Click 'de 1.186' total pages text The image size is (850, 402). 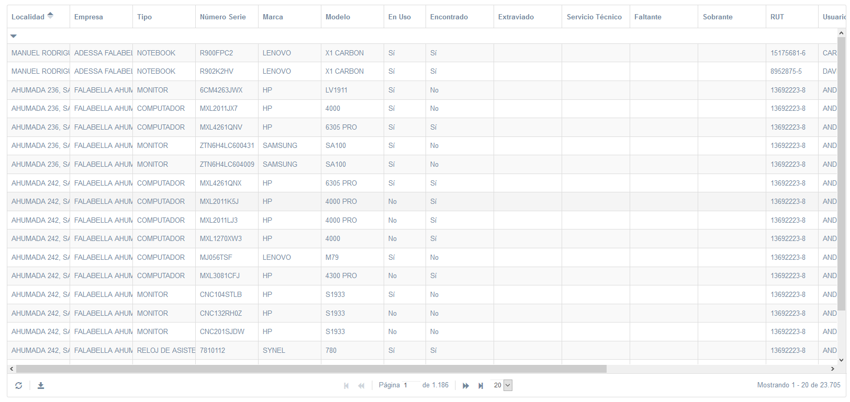click(435, 385)
